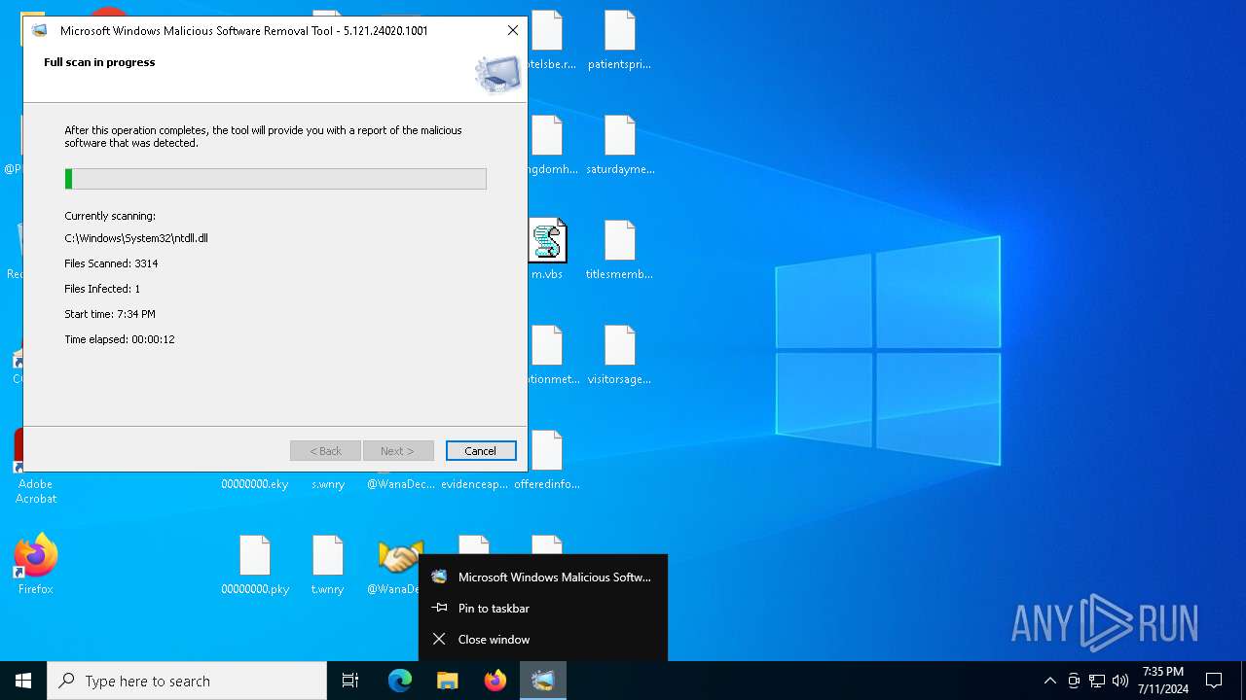
Task: Open the network tray icon
Action: tap(1097, 681)
